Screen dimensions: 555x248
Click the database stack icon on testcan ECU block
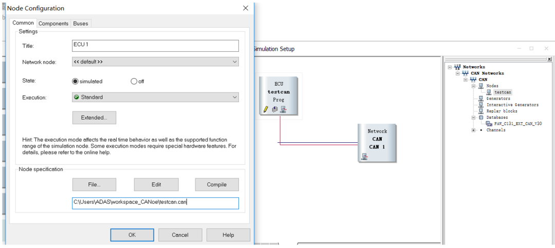click(274, 110)
